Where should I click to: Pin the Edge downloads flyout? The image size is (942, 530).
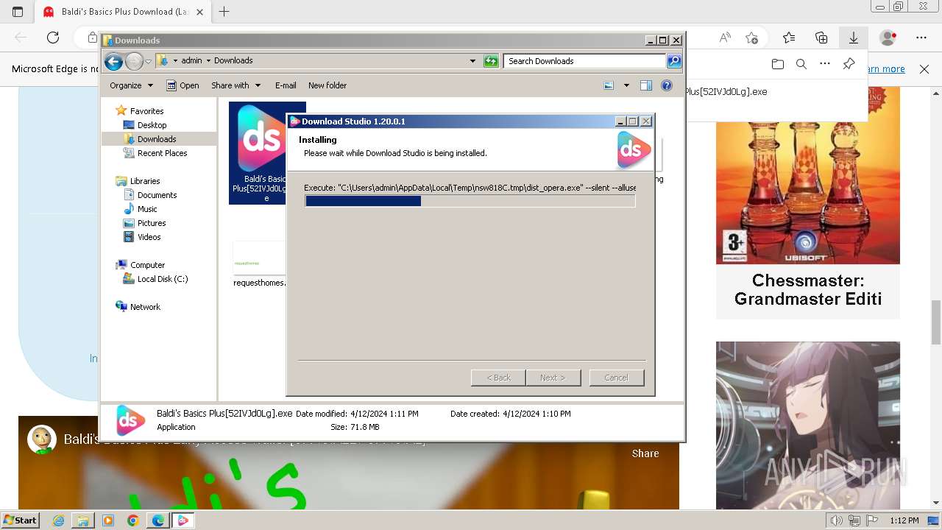pos(849,65)
